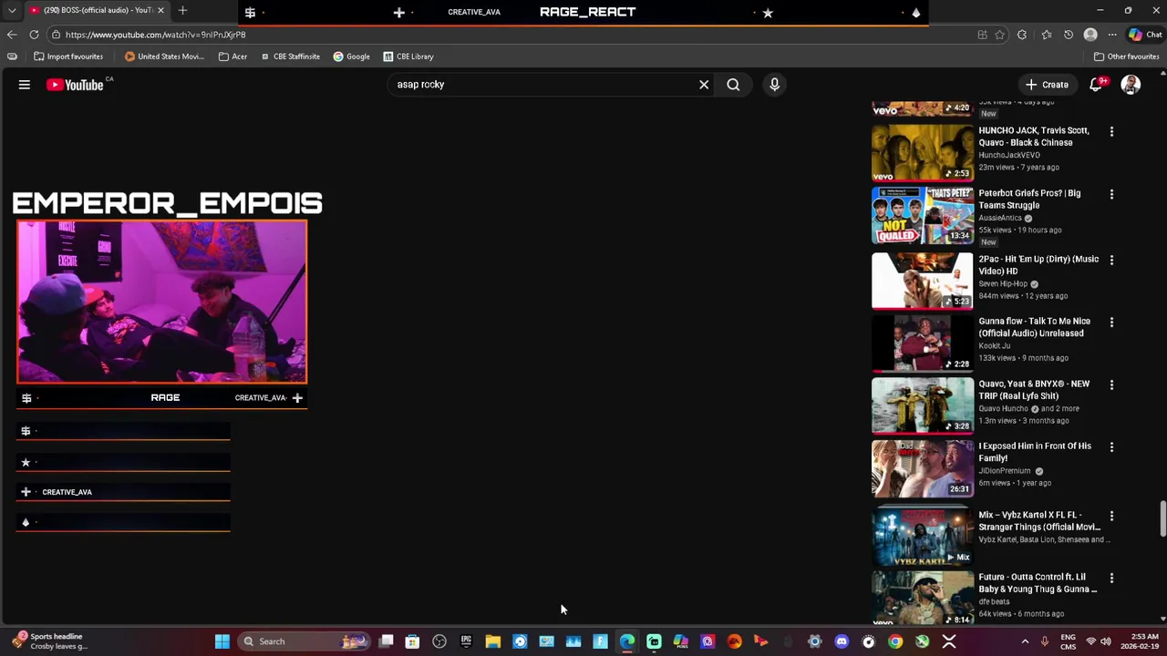Open browser History clock icon
Image resolution: width=1167 pixels, height=656 pixels.
click(1069, 35)
